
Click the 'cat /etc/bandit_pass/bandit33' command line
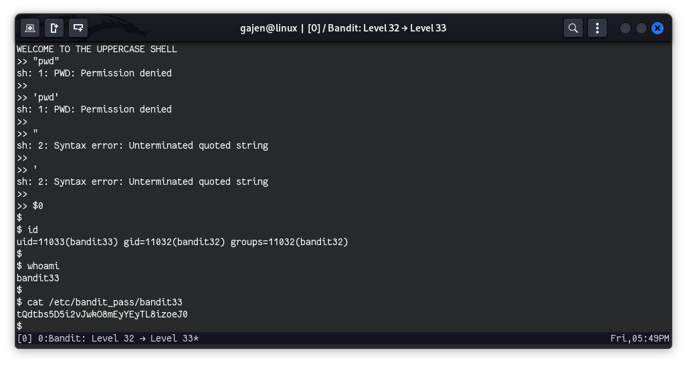coord(104,302)
